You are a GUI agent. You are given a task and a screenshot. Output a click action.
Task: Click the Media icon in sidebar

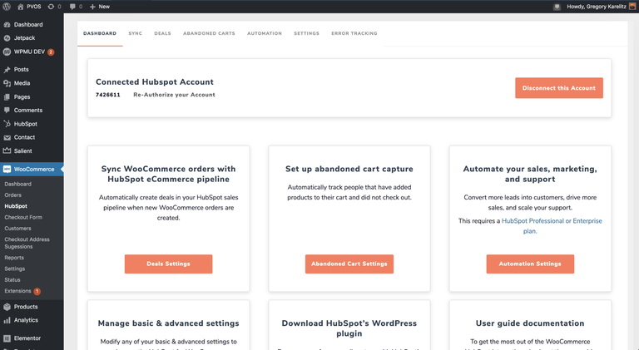pyautogui.click(x=7, y=83)
